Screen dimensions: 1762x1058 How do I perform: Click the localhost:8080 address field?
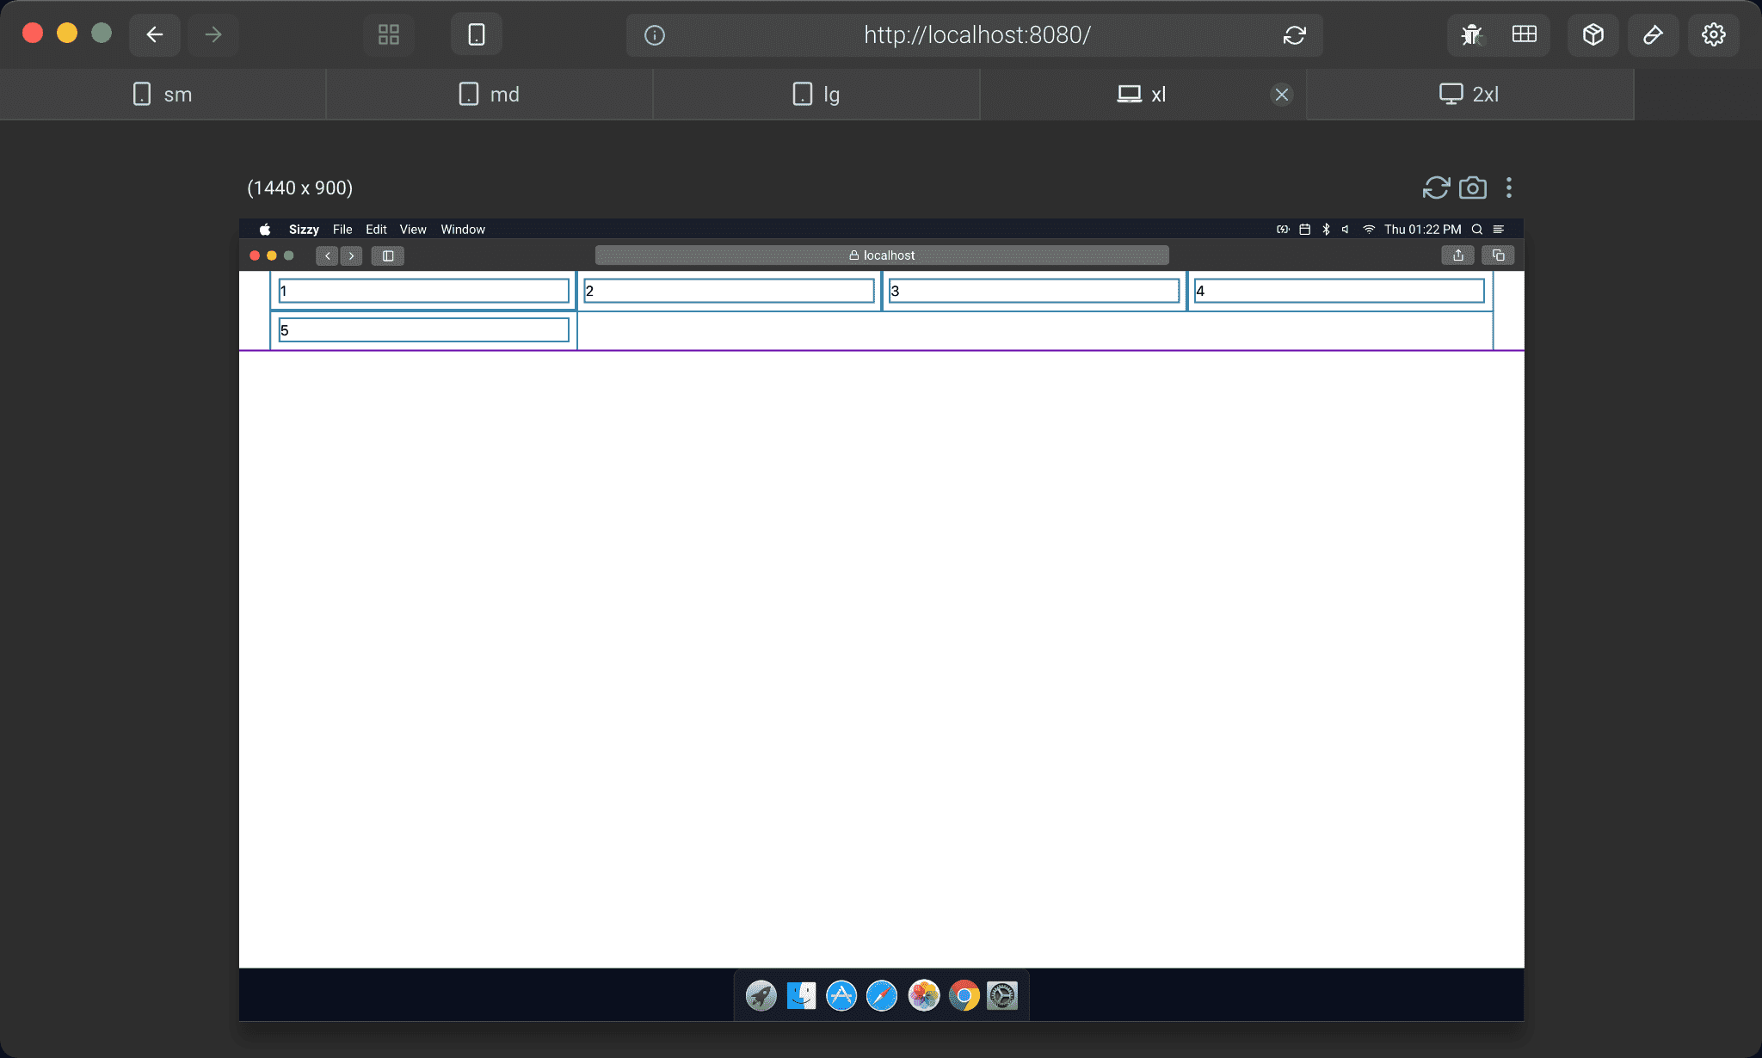coord(976,35)
